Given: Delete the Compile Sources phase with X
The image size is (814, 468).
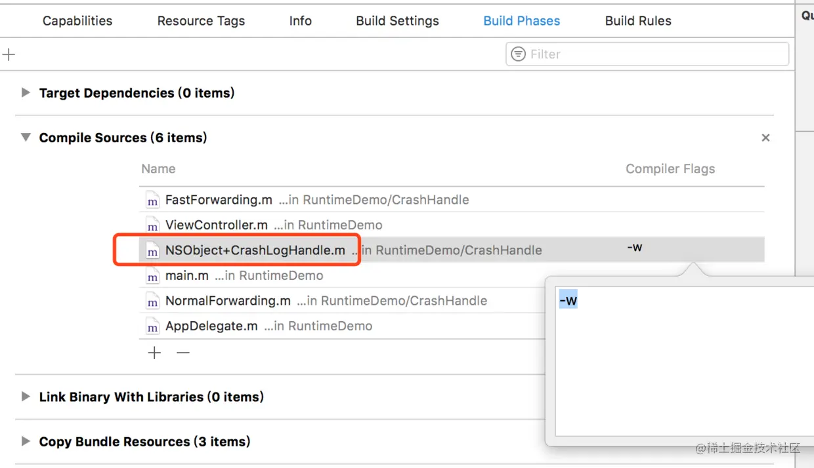Looking at the screenshot, I should 765,138.
